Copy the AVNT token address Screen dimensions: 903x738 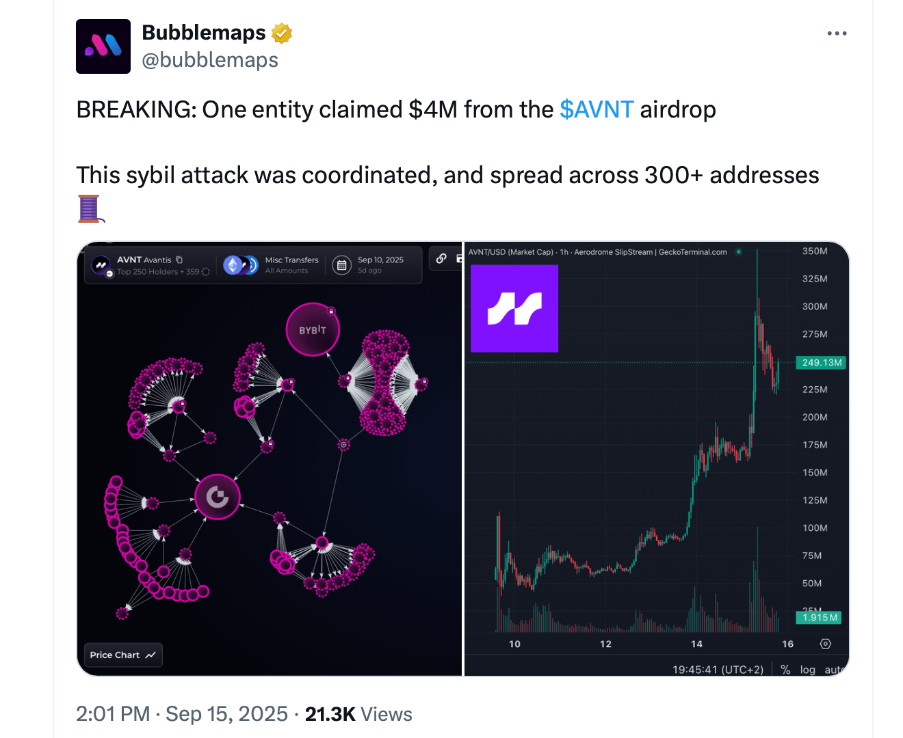coord(180,260)
